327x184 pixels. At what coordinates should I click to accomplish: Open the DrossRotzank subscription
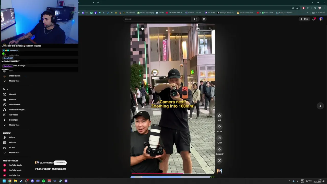(15, 76)
